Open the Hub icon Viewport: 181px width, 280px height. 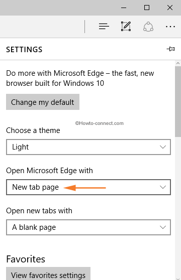104,27
